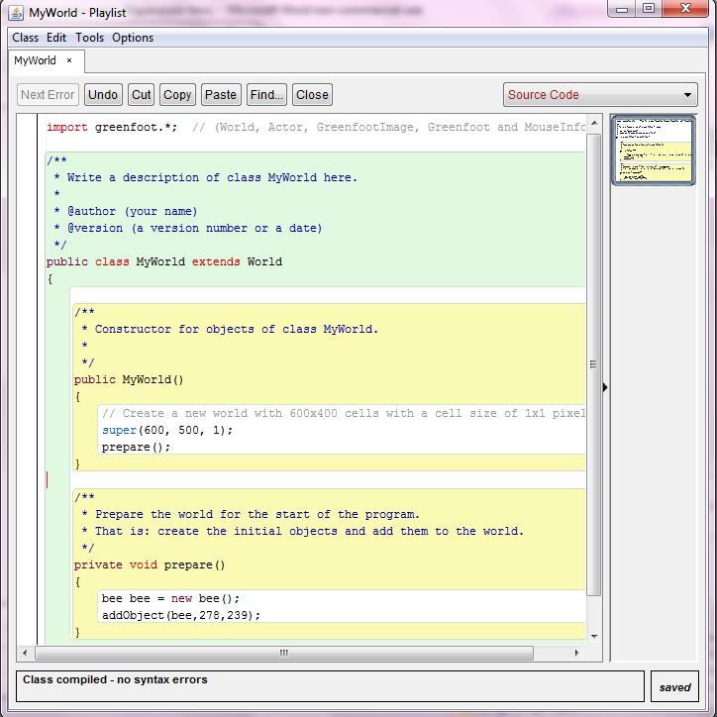The width and height of the screenshot is (717, 717).
Task: Click the '@author (your name)' comment
Action: [x=126, y=211]
